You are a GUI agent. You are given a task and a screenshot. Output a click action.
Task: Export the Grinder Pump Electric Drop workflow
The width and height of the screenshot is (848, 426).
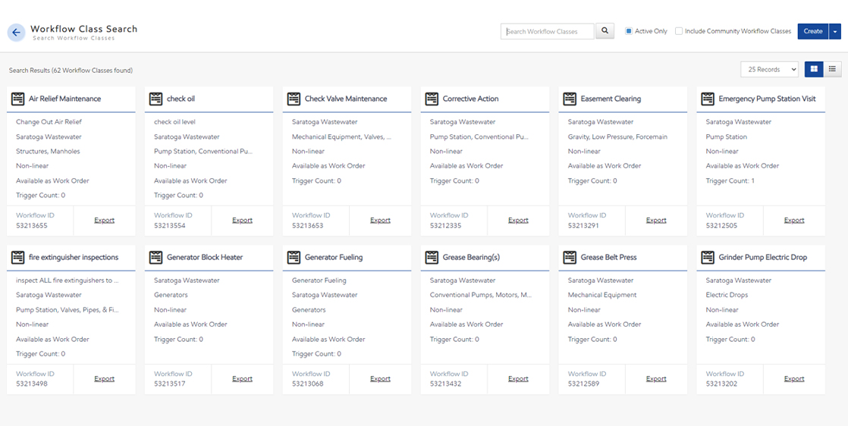794,378
